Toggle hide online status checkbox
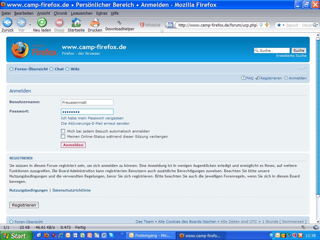Viewport: 320px width, 240px height. pos(63,136)
